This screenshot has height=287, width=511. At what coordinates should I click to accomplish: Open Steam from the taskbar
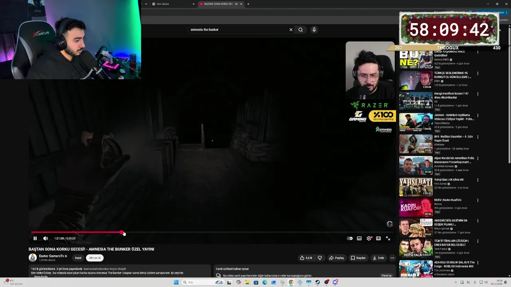pyautogui.click(x=317, y=282)
